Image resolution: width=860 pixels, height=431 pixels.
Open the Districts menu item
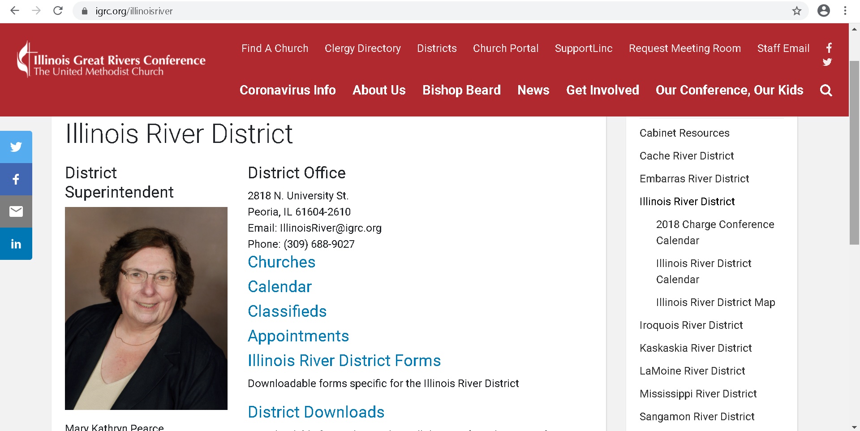point(437,48)
